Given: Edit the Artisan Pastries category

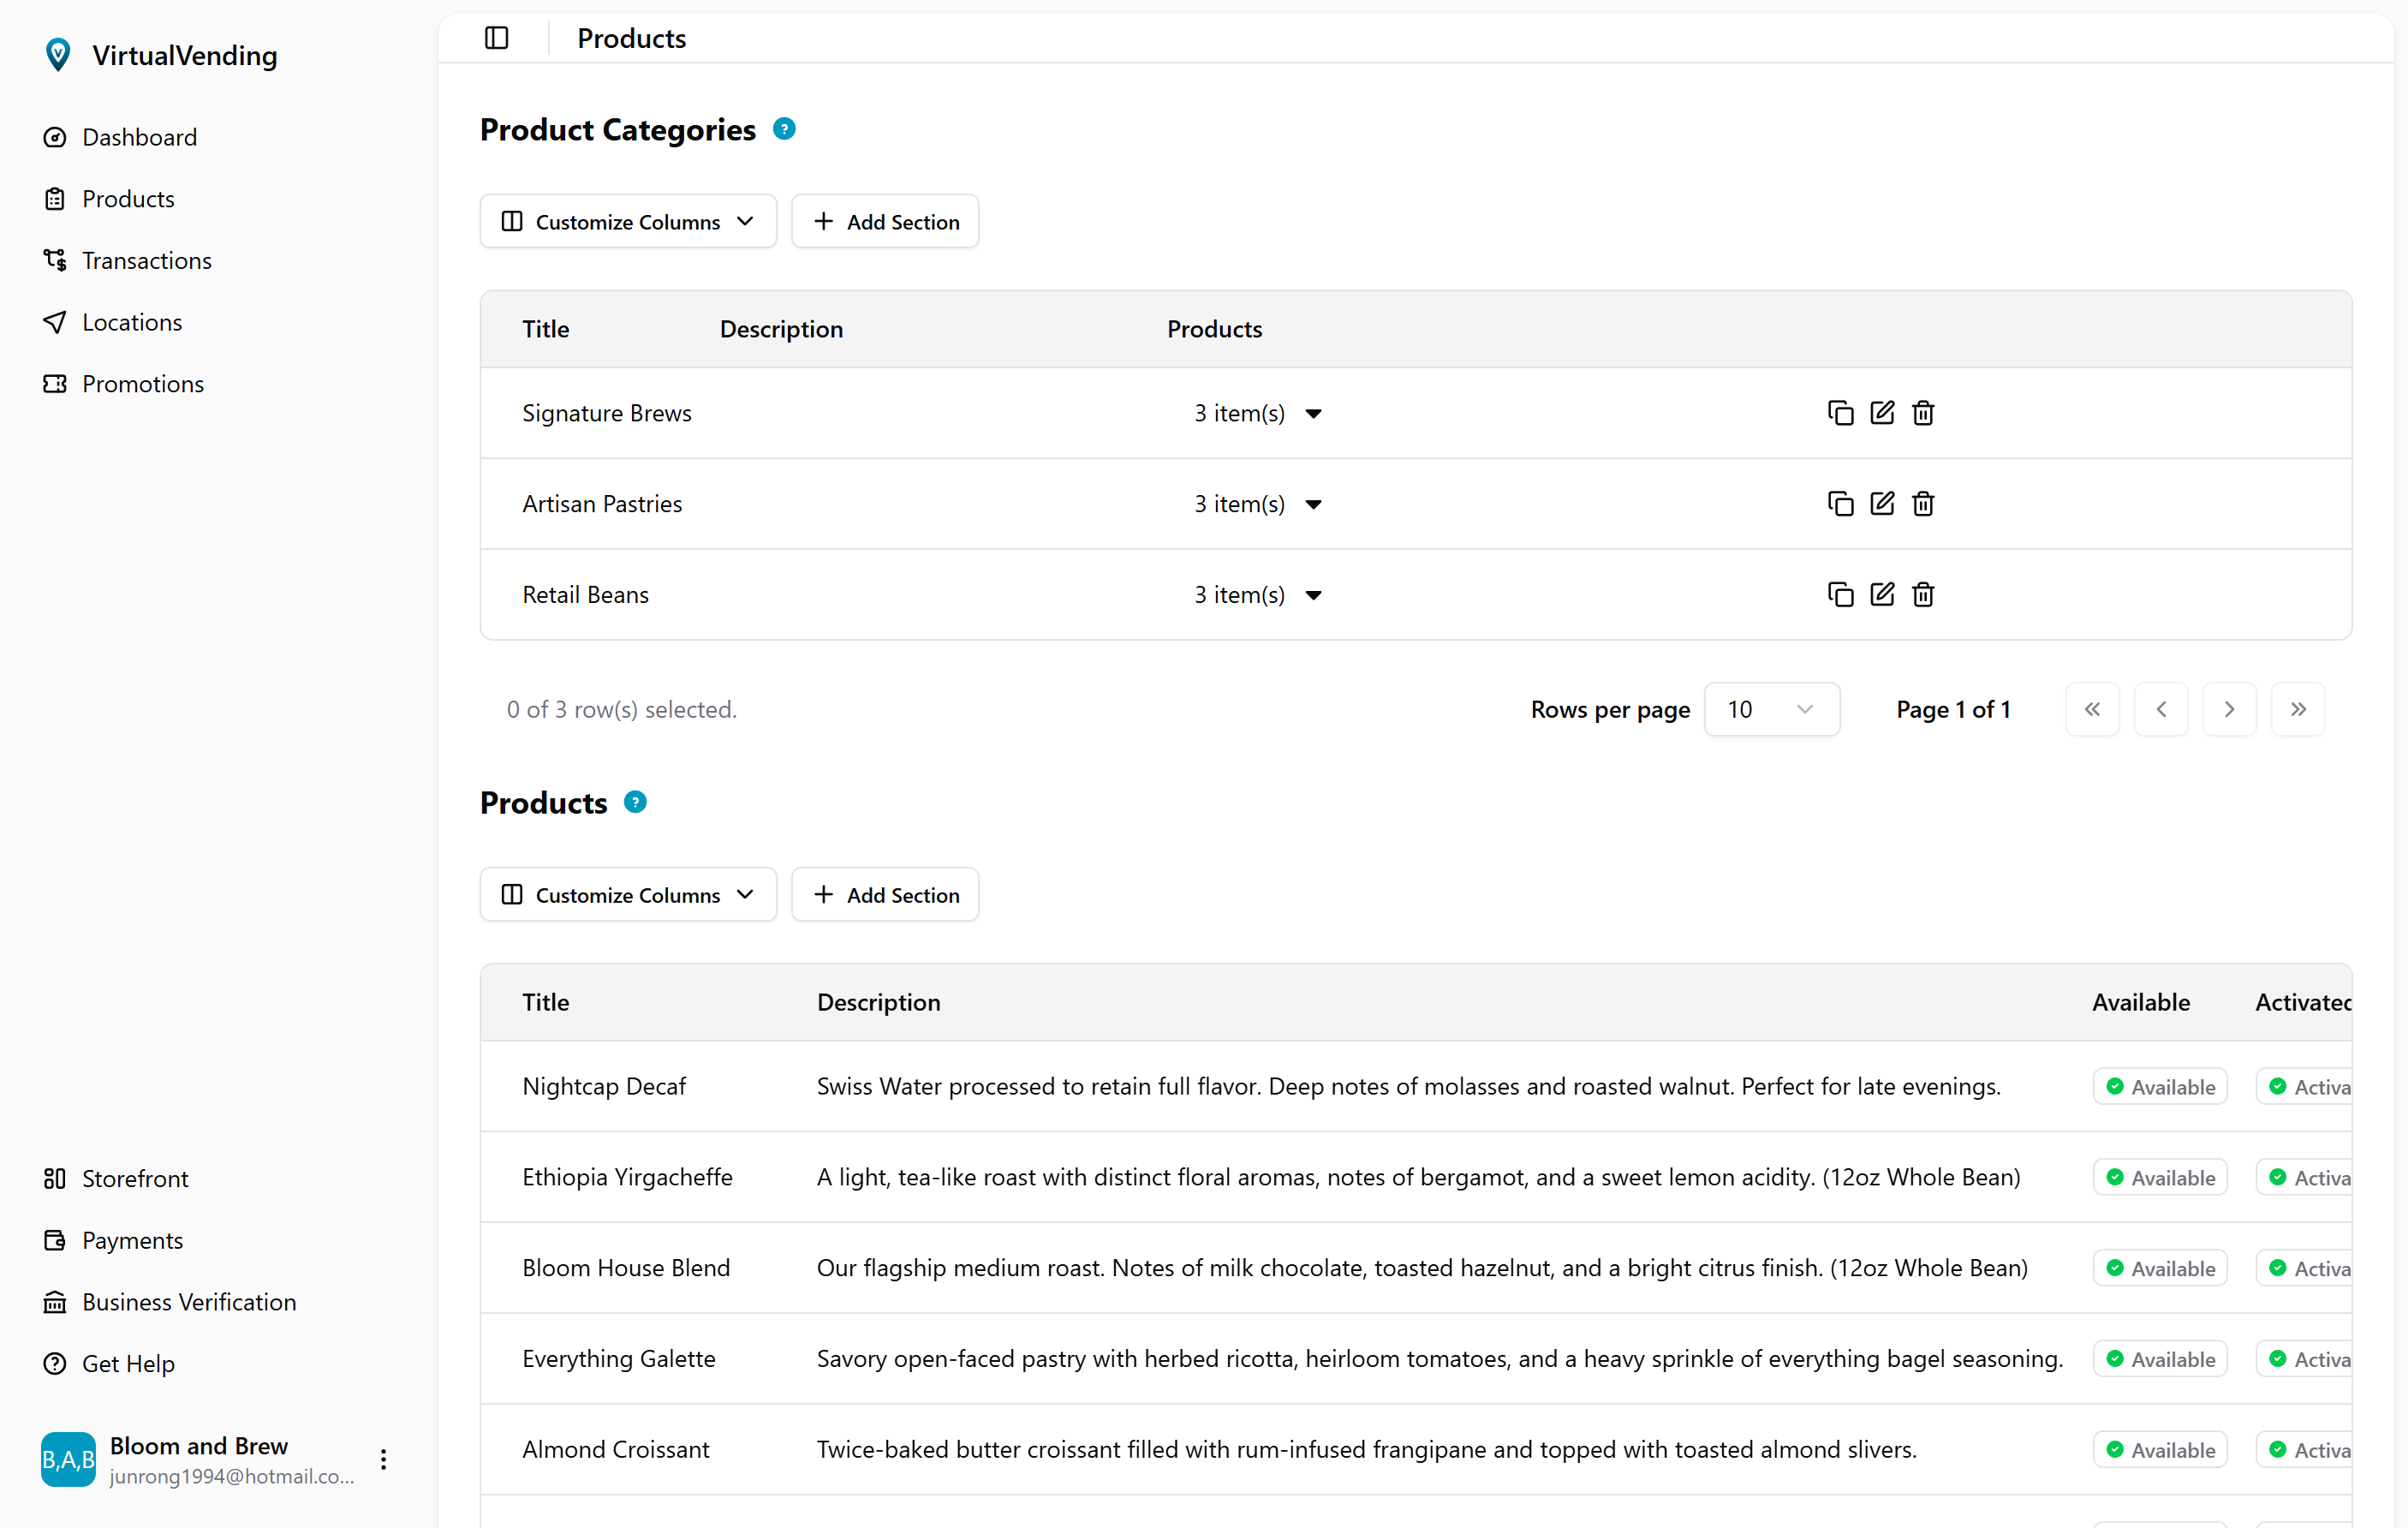Looking at the screenshot, I should click(1882, 503).
